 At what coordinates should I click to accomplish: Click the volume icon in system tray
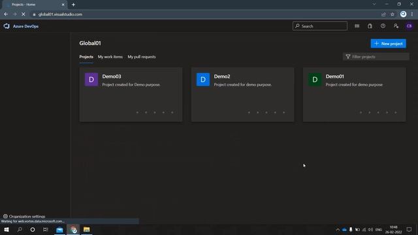(x=370, y=230)
